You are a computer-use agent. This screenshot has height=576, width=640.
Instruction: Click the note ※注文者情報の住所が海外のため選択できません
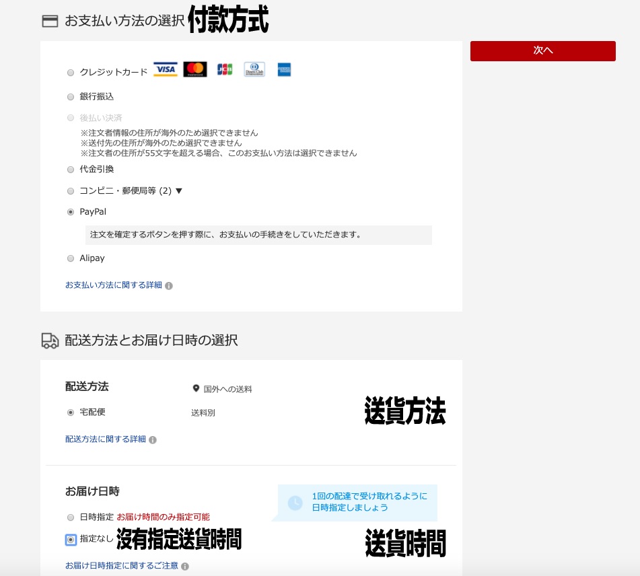(x=170, y=133)
